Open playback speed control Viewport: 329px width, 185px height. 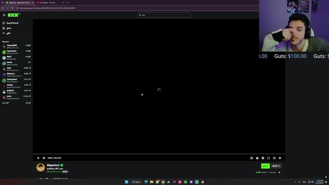(x=274, y=158)
